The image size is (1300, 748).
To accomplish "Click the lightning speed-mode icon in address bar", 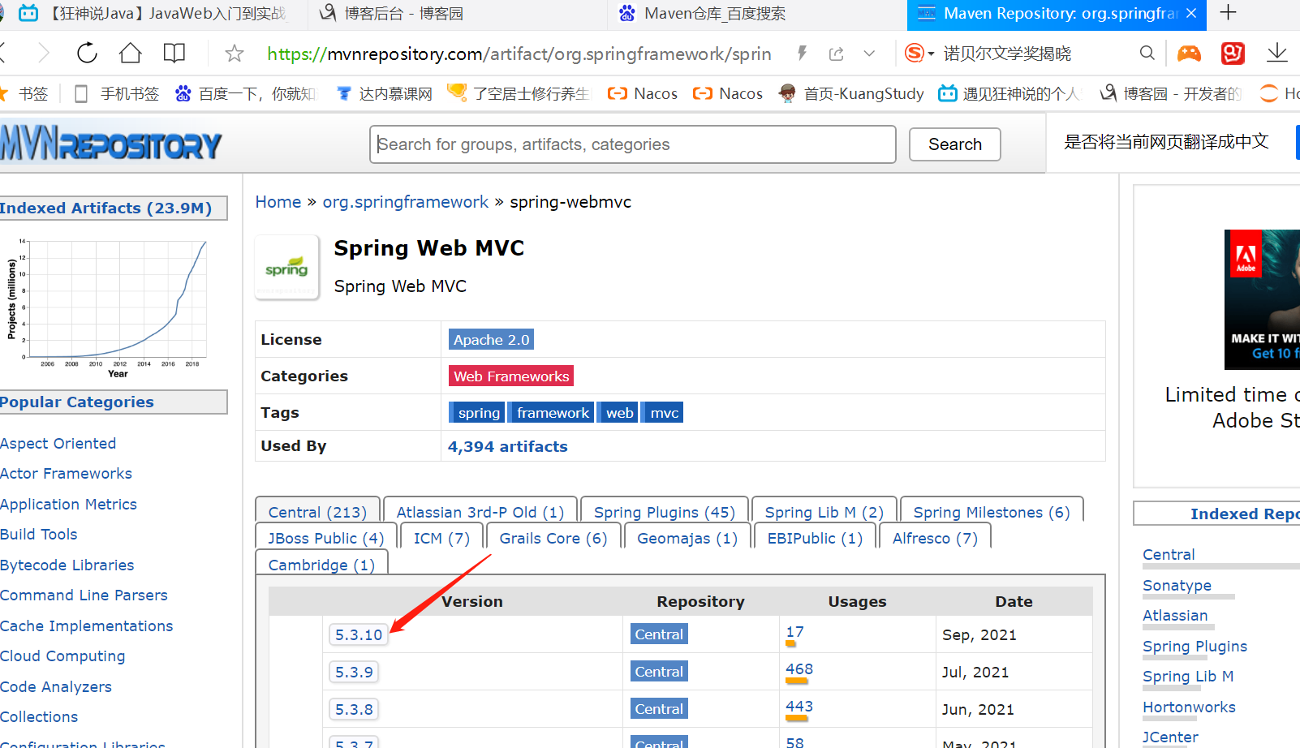I will (802, 54).
